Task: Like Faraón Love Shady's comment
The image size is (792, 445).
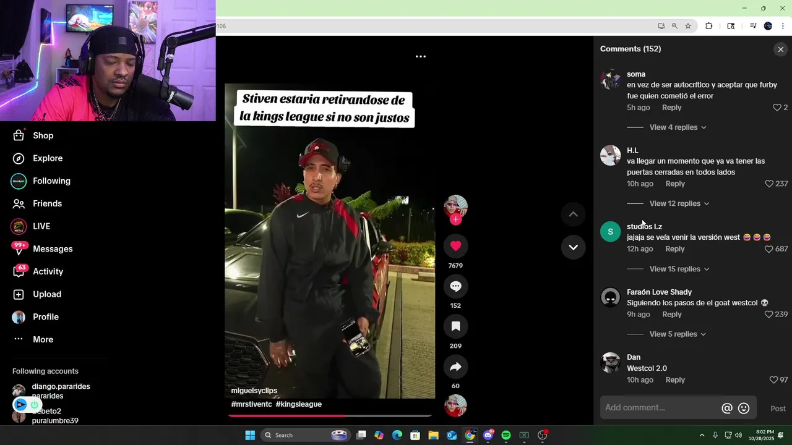Action: [x=769, y=314]
